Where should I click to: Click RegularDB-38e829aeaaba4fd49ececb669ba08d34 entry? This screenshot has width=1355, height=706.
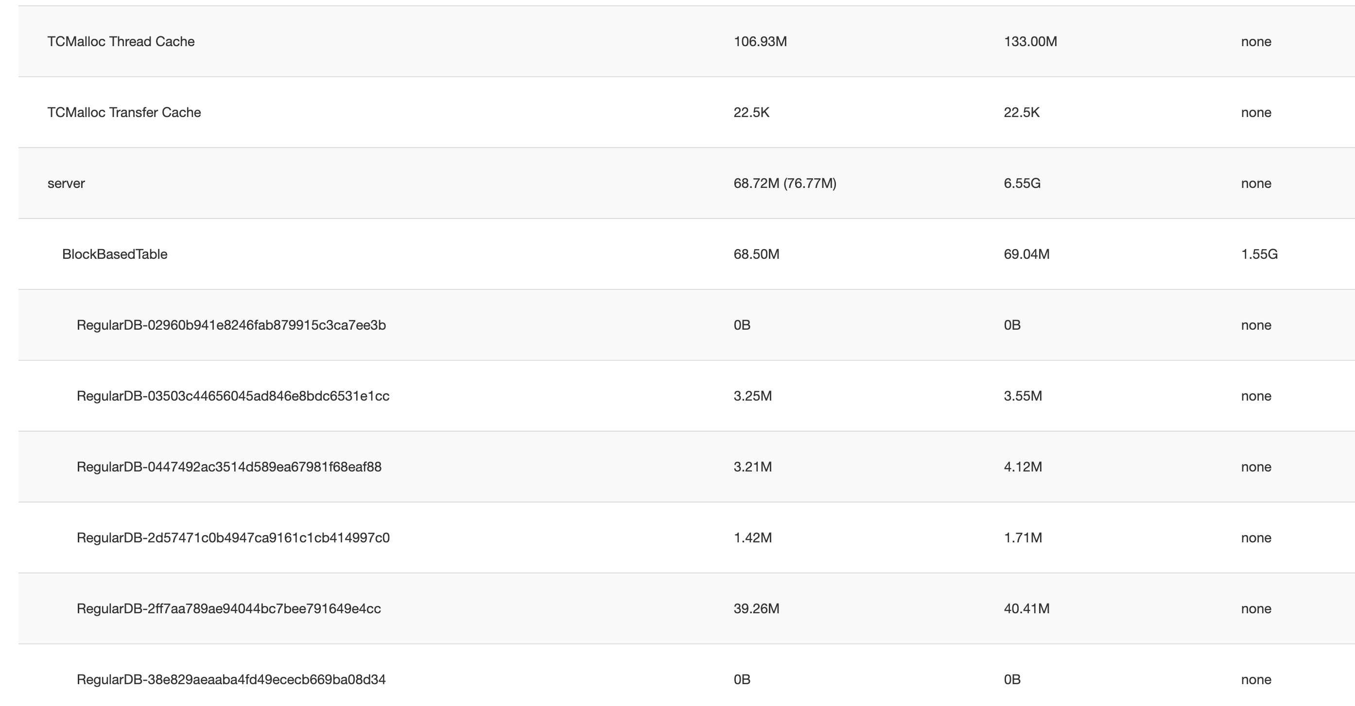tap(231, 680)
